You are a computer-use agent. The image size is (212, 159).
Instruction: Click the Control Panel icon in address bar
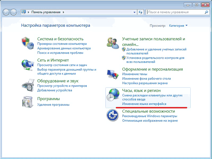24,12
